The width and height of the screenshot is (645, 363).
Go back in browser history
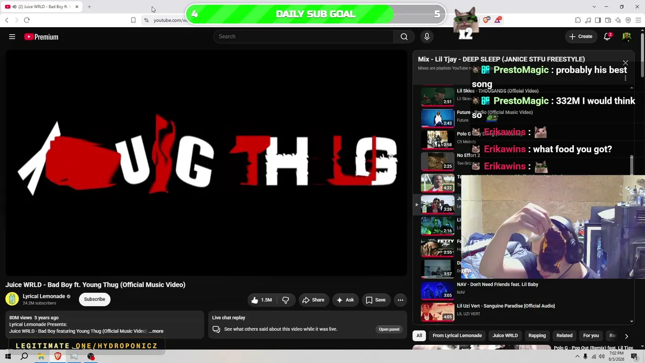pyautogui.click(x=7, y=20)
